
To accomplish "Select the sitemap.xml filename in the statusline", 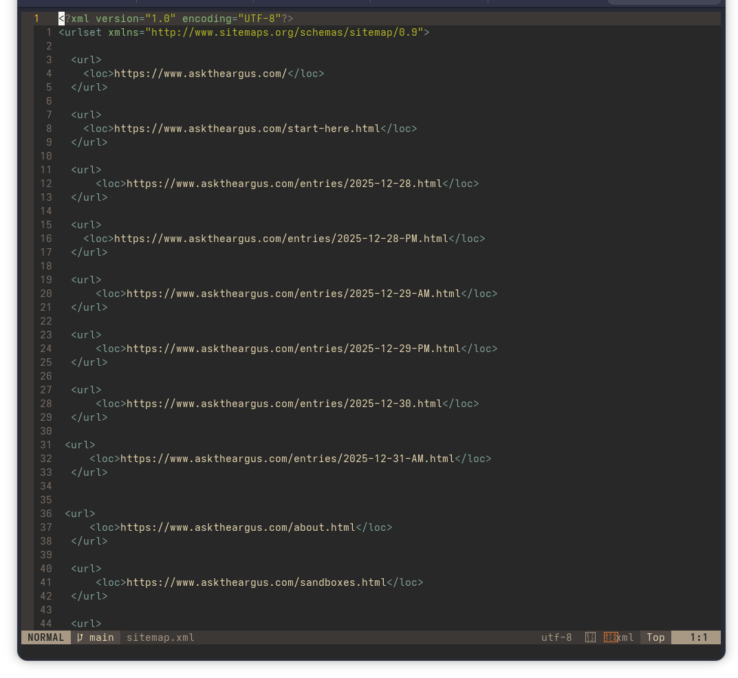I will [160, 637].
